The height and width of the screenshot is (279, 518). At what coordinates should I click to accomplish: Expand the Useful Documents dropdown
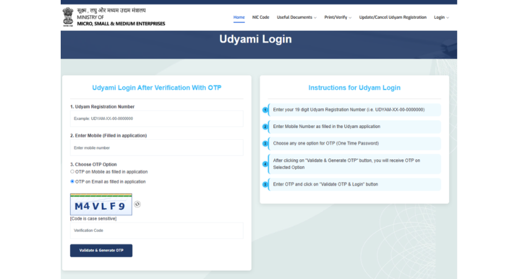[x=296, y=17]
